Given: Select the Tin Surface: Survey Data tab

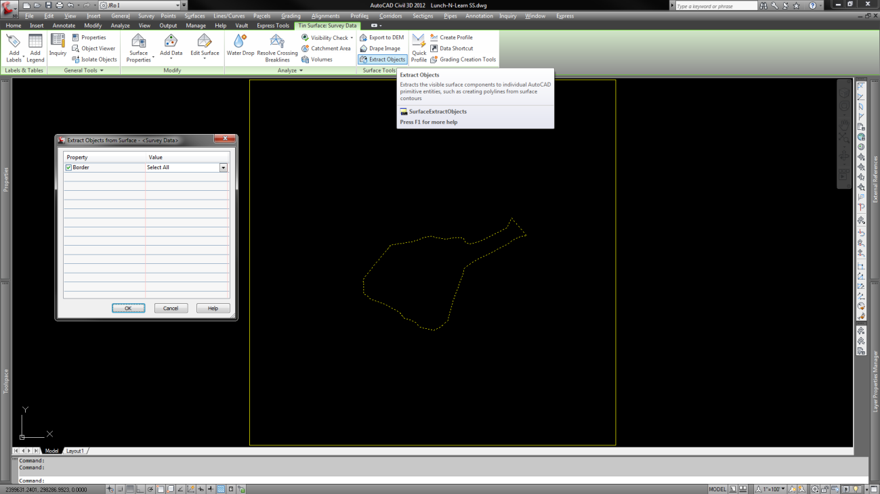Looking at the screenshot, I should coord(327,26).
